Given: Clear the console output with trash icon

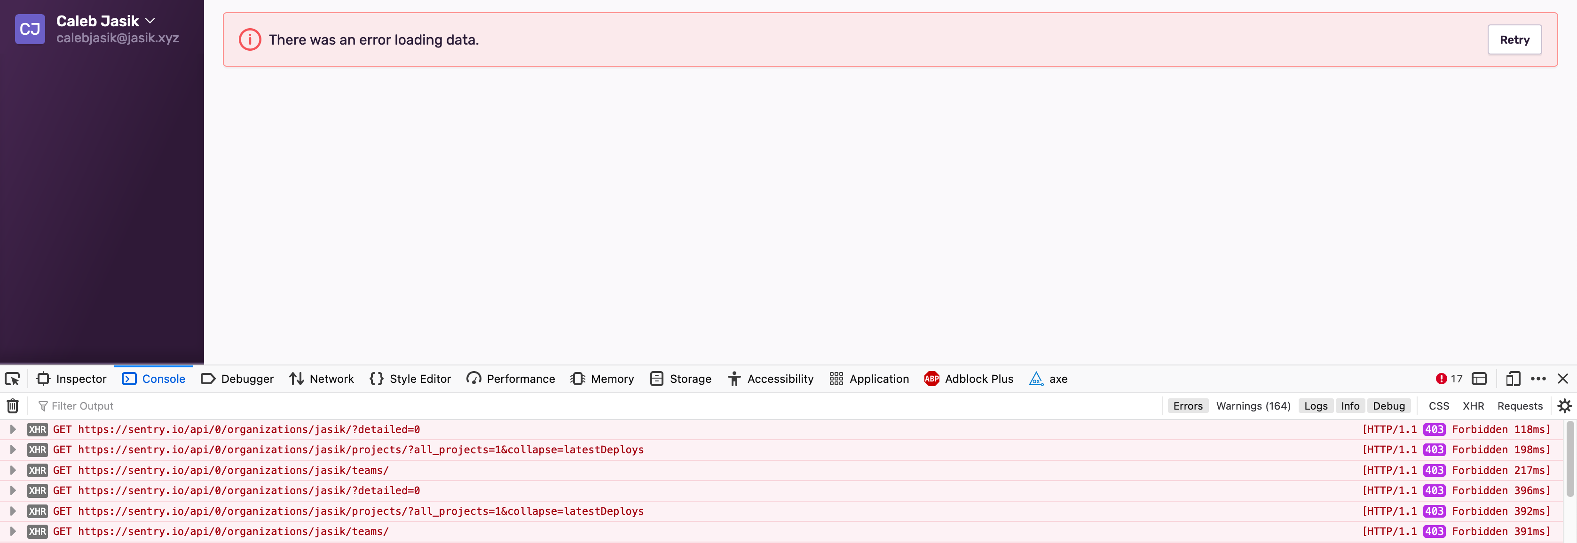Looking at the screenshot, I should click(x=13, y=405).
